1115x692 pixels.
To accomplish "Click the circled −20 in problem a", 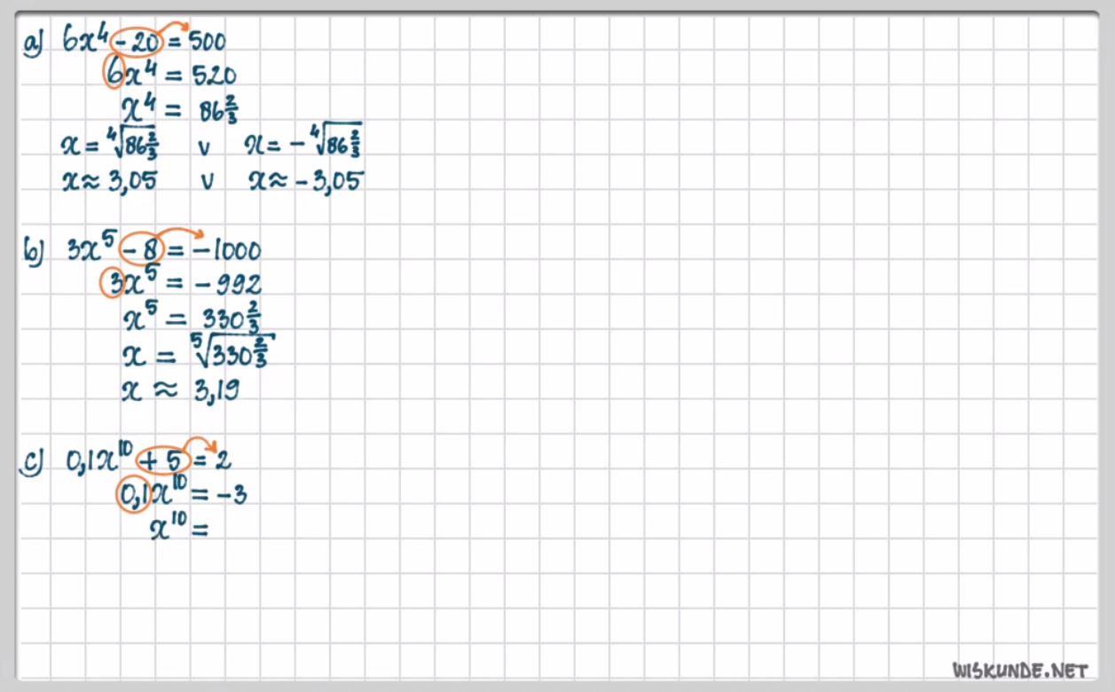I will pyautogui.click(x=138, y=42).
